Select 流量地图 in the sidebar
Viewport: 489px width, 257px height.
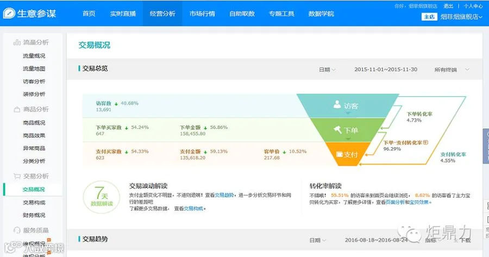(34, 68)
